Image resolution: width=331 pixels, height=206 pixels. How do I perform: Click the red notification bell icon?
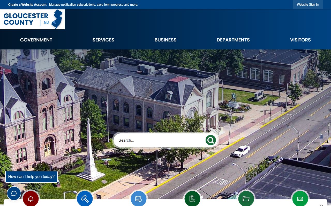coord(31,199)
